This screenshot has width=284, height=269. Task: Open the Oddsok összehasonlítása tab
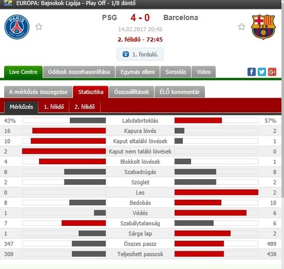pyautogui.click(x=79, y=72)
